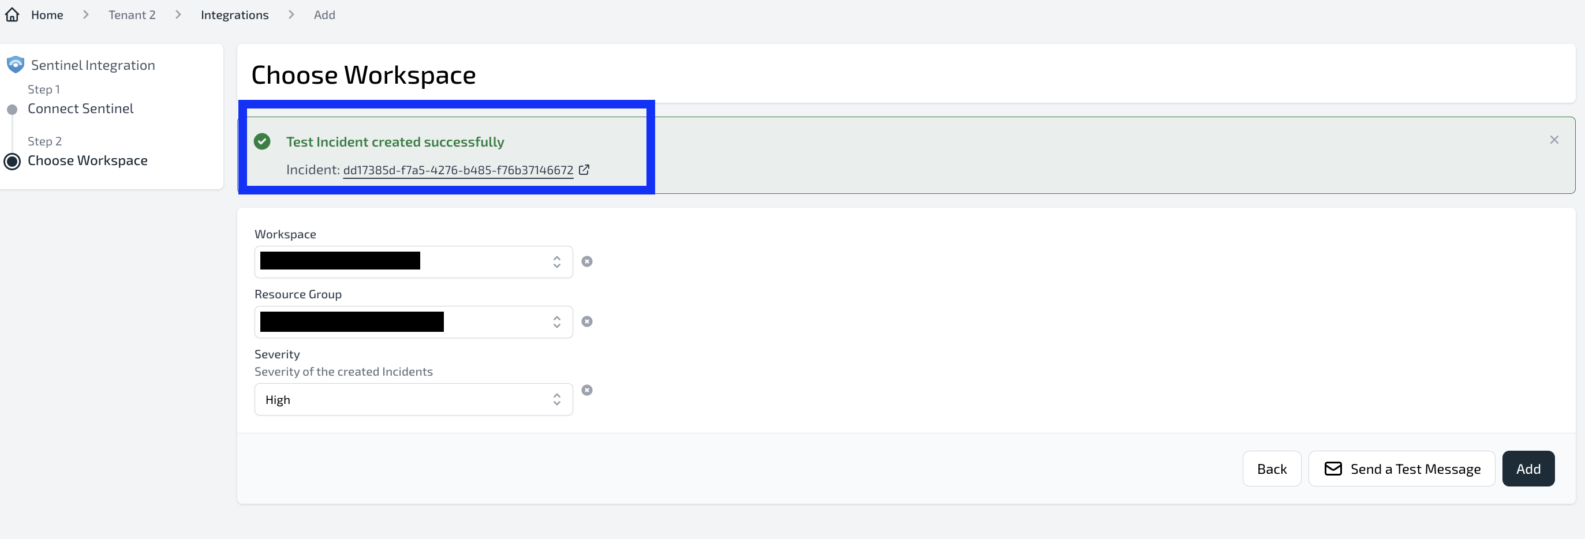The height and width of the screenshot is (539, 1585).
Task: Select the Step 1 Connect Sentinel indicator
Action: pos(12,110)
